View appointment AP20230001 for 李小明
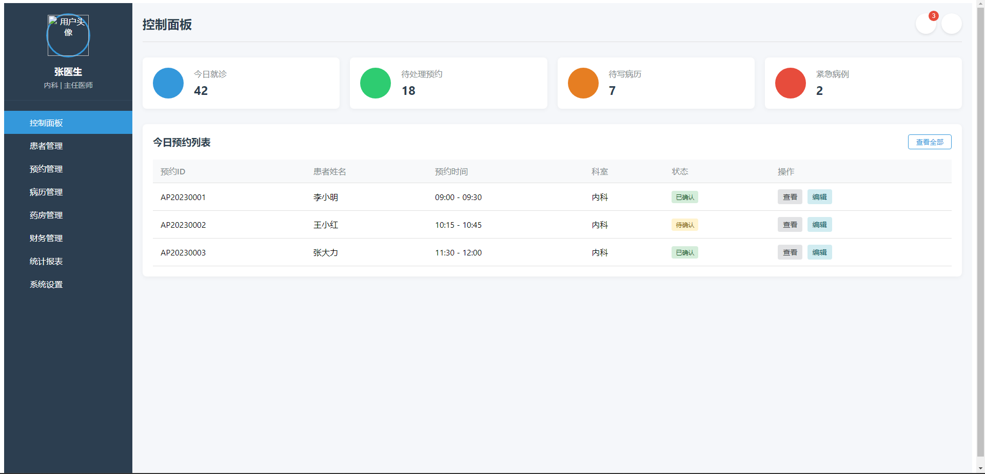The height and width of the screenshot is (474, 985). [x=790, y=197]
